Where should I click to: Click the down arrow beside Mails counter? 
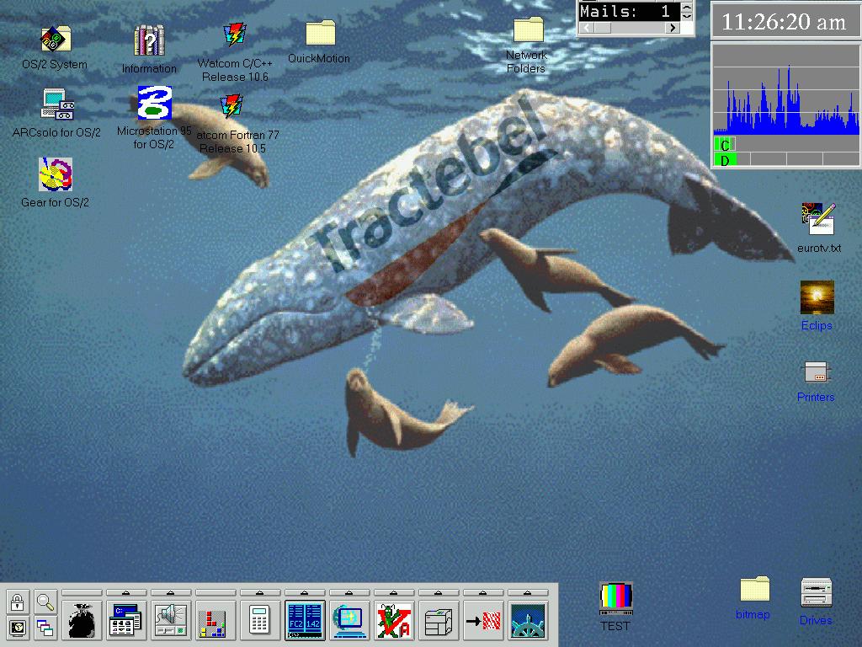point(687,16)
